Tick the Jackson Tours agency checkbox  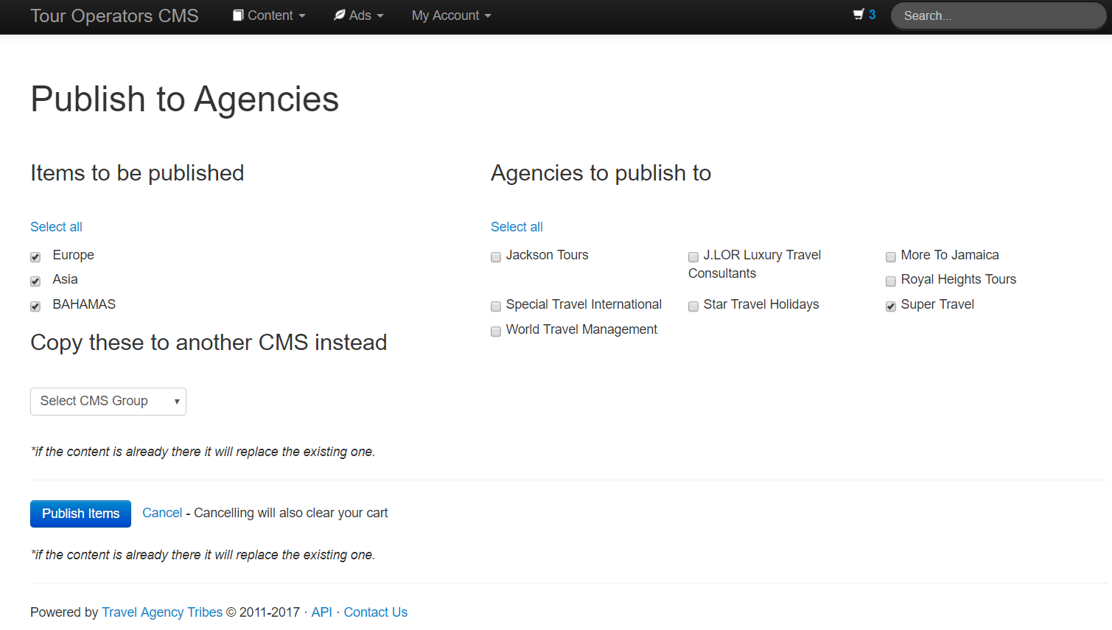click(x=496, y=257)
